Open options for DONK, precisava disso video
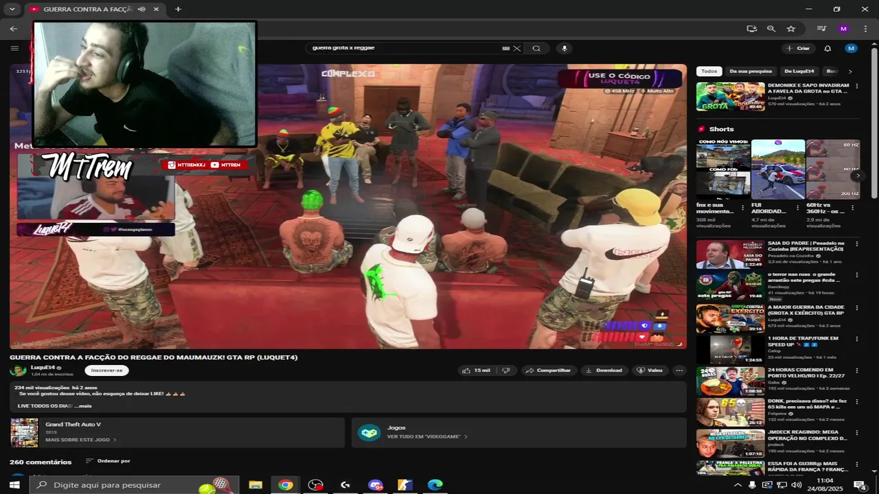Image resolution: width=879 pixels, height=494 pixels. pyautogui.click(x=856, y=402)
